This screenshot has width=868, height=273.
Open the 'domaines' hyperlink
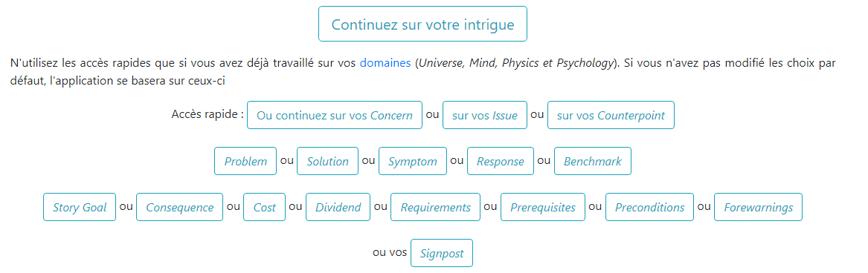click(x=385, y=62)
